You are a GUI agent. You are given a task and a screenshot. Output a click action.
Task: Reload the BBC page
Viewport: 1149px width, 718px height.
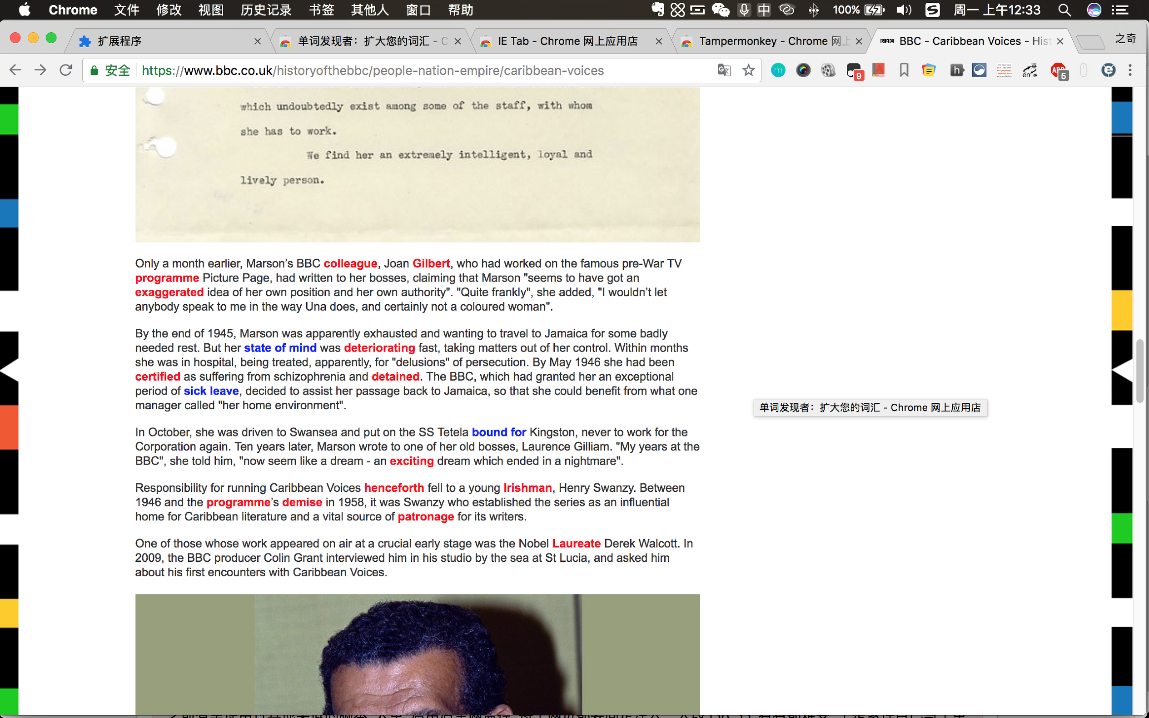pos(65,70)
